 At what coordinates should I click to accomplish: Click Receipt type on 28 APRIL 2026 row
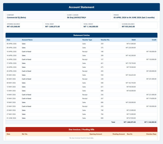click(x=85, y=71)
